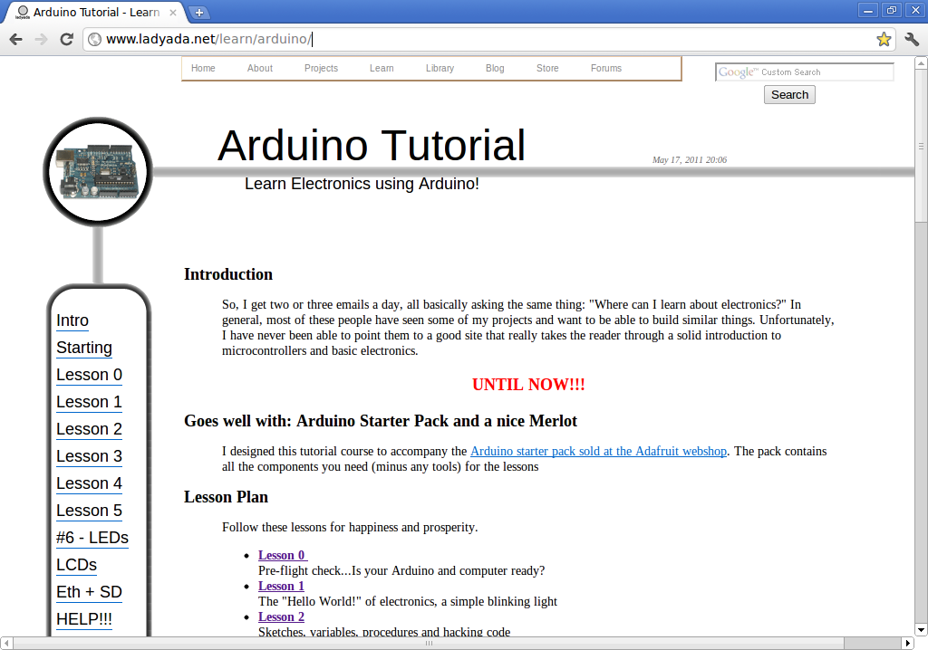This screenshot has width=928, height=650.
Task: Open the Eth + SD sidebar link
Action: click(89, 593)
